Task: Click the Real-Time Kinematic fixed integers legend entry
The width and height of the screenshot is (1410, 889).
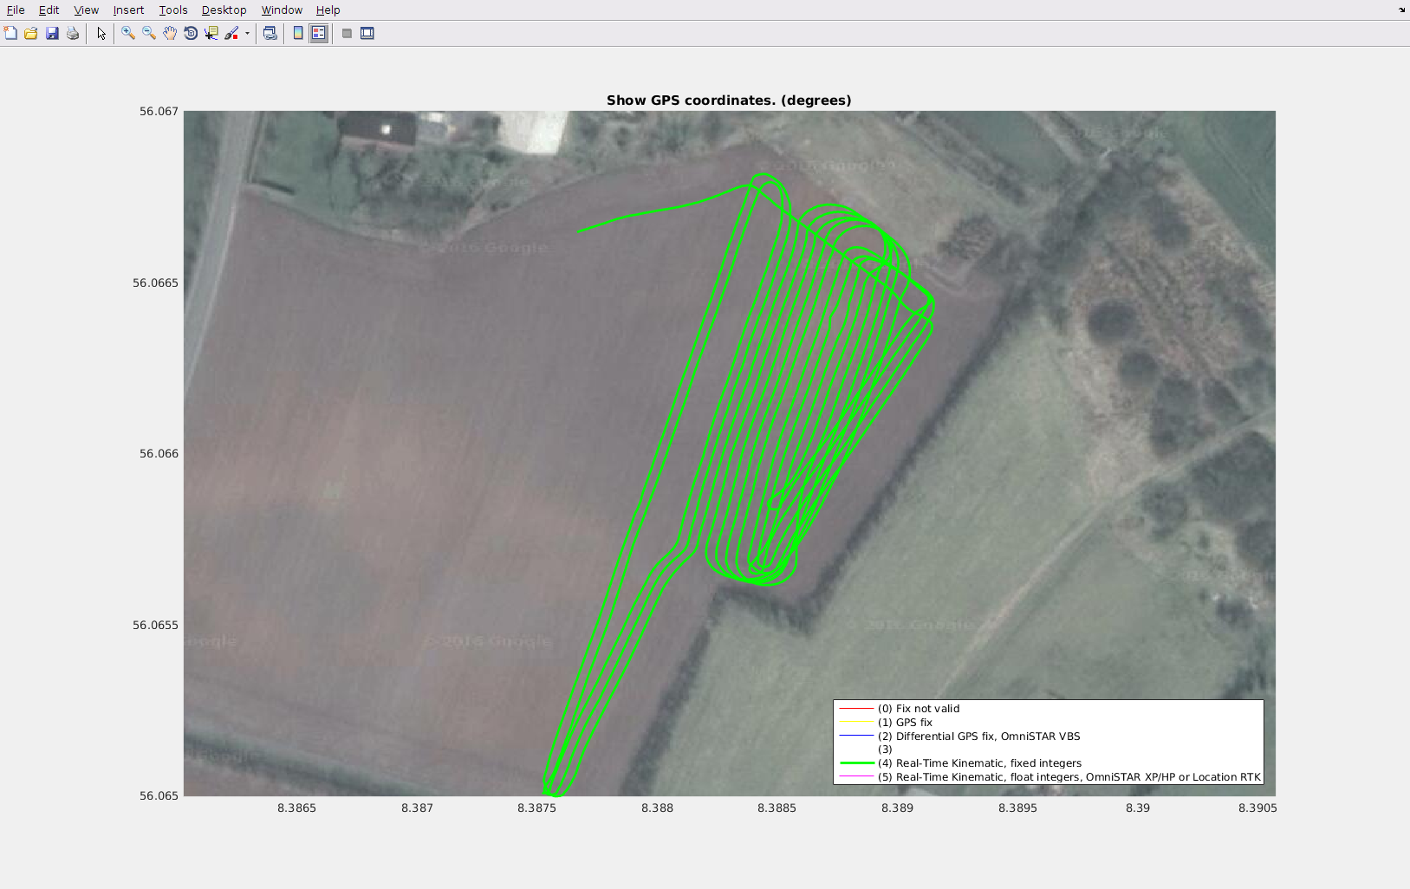Action: click(x=979, y=763)
